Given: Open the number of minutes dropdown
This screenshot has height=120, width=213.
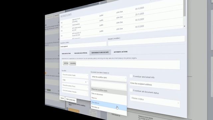Looking at the screenshot, I should 75,92.
